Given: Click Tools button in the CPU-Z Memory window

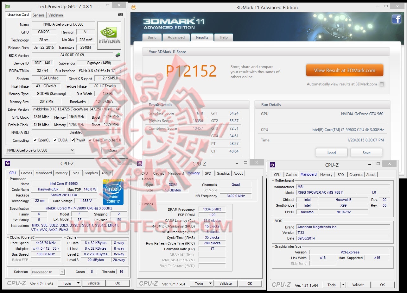Looking at the screenshot, I should click(199, 284).
